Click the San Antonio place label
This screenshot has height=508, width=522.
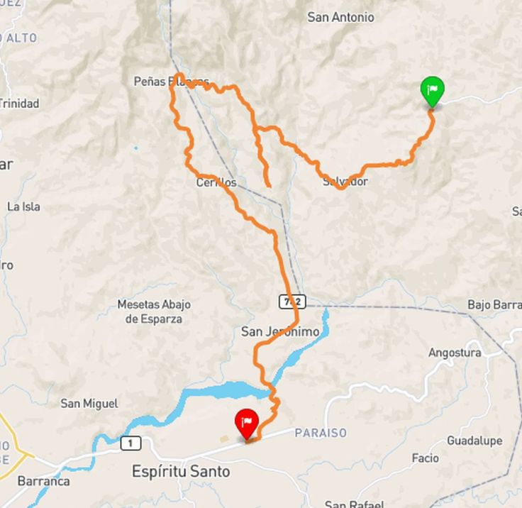click(340, 17)
